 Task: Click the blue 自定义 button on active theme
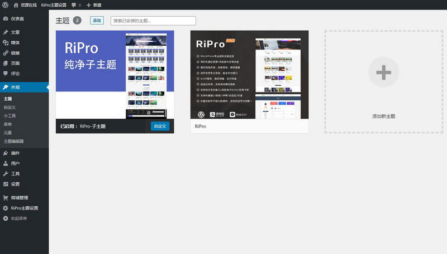(160, 126)
